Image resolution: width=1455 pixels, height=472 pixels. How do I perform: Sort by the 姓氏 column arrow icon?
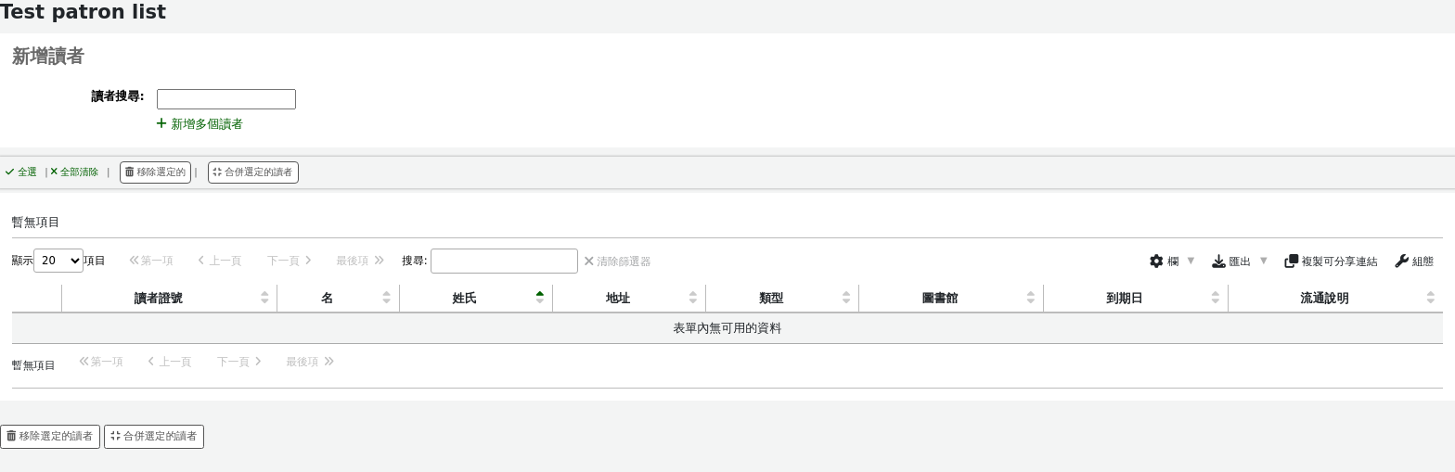click(539, 298)
